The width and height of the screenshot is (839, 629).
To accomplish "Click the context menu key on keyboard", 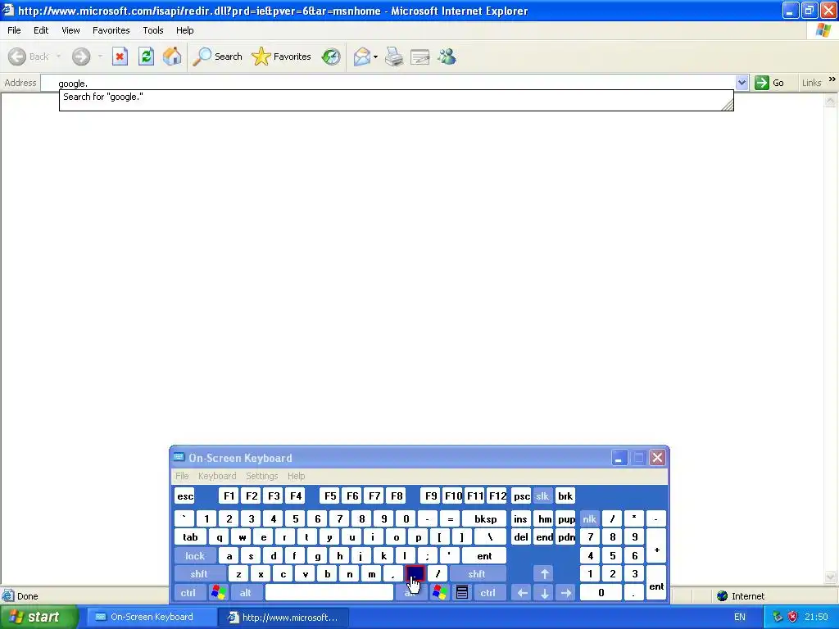I will pos(462,593).
